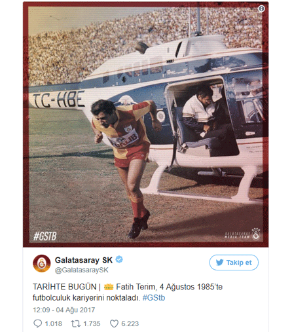Like the tweet with heart icon
292x332 pixels.
pyautogui.click(x=114, y=323)
